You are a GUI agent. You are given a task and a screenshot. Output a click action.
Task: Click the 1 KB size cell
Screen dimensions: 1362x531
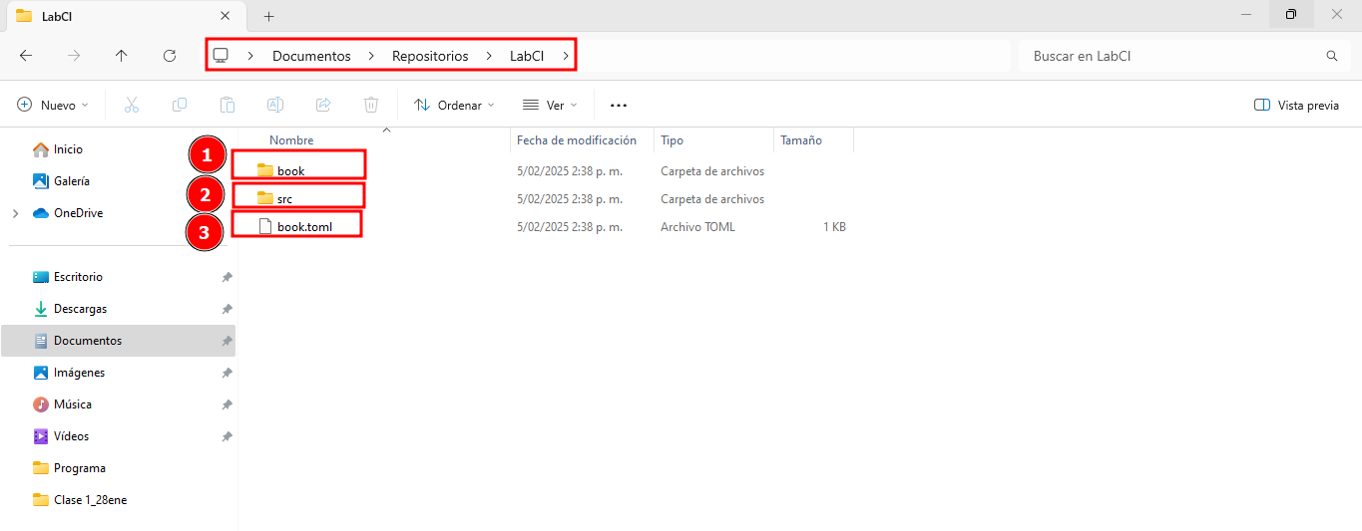(834, 227)
